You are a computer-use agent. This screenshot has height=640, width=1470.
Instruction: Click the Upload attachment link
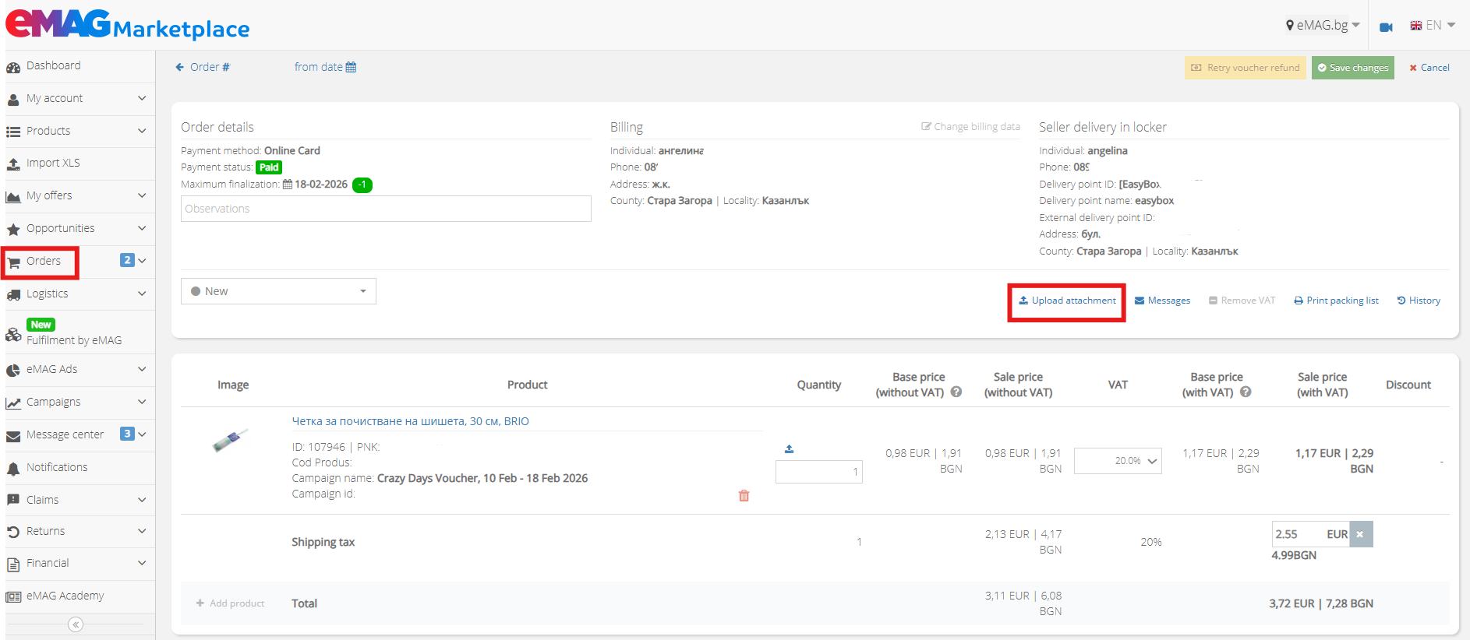[x=1067, y=301]
